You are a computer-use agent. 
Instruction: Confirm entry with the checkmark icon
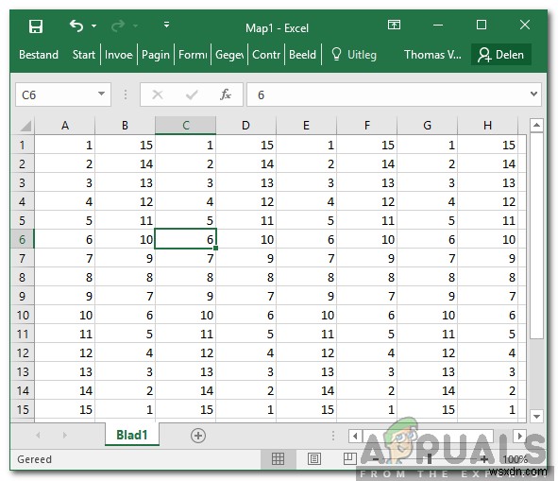click(192, 94)
